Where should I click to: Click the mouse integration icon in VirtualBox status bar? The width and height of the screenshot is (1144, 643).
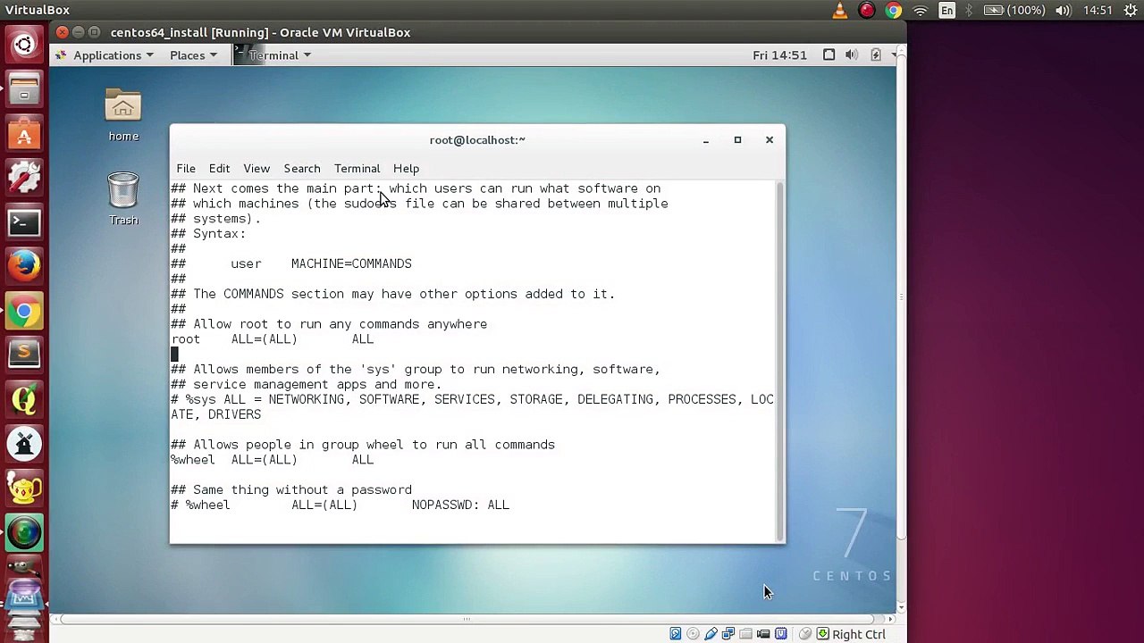coord(805,634)
